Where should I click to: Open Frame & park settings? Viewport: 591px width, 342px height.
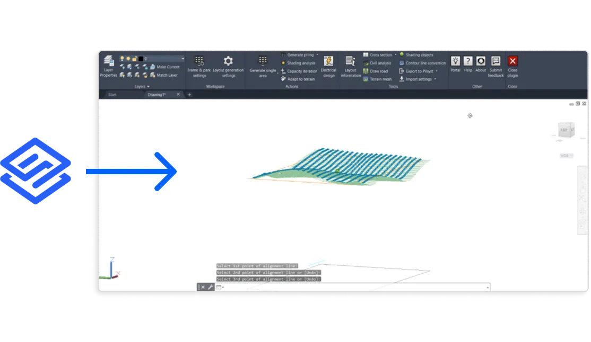click(199, 66)
